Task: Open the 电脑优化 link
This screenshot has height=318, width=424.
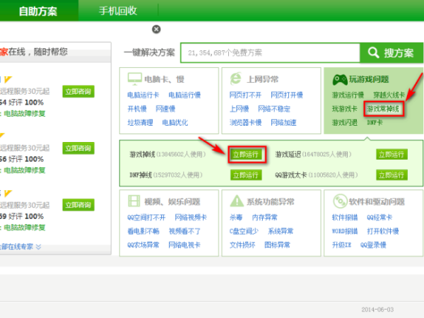Action: click(175, 123)
